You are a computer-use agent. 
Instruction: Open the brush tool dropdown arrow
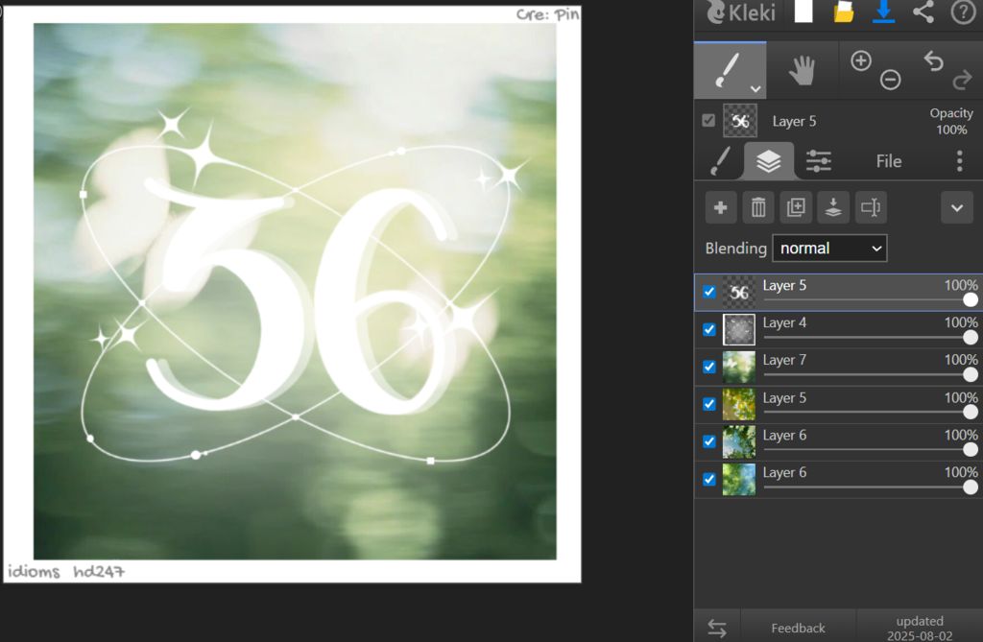(x=755, y=88)
